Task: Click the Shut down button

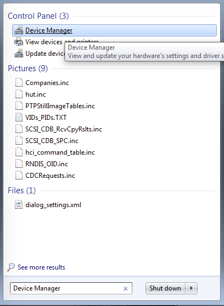Action: click(x=166, y=288)
